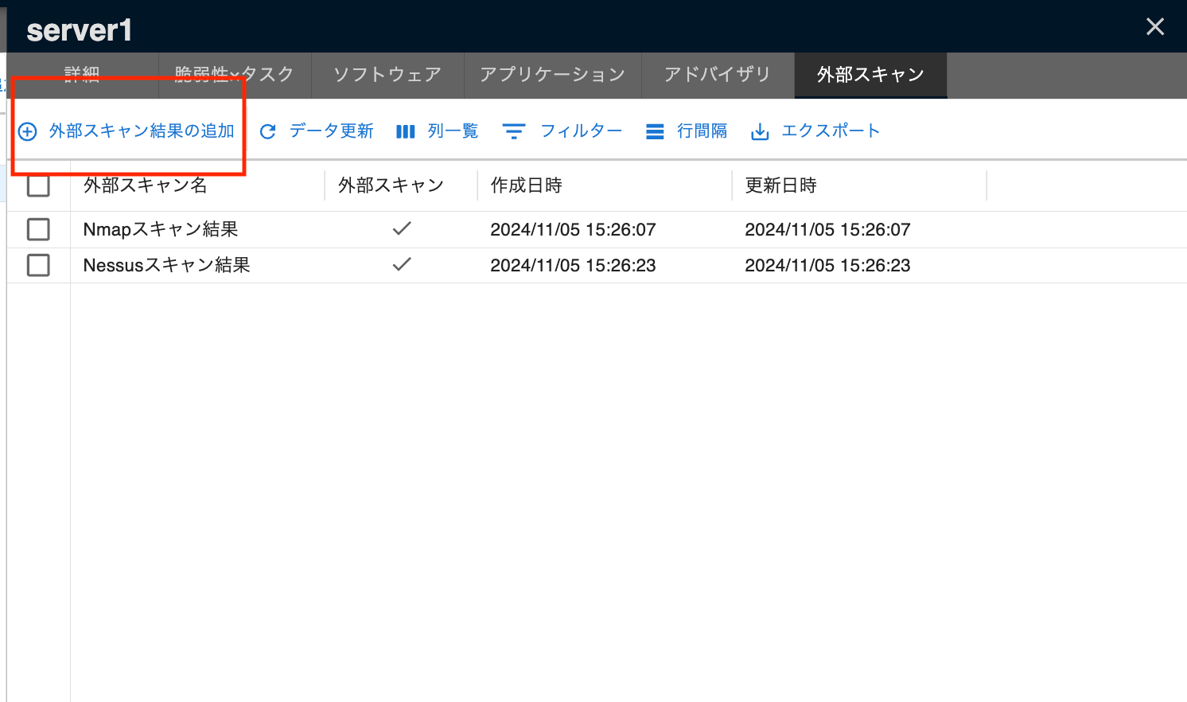Click the filter icon next to フィルター
Viewport: 1187px width, 702px height.
[x=514, y=131]
